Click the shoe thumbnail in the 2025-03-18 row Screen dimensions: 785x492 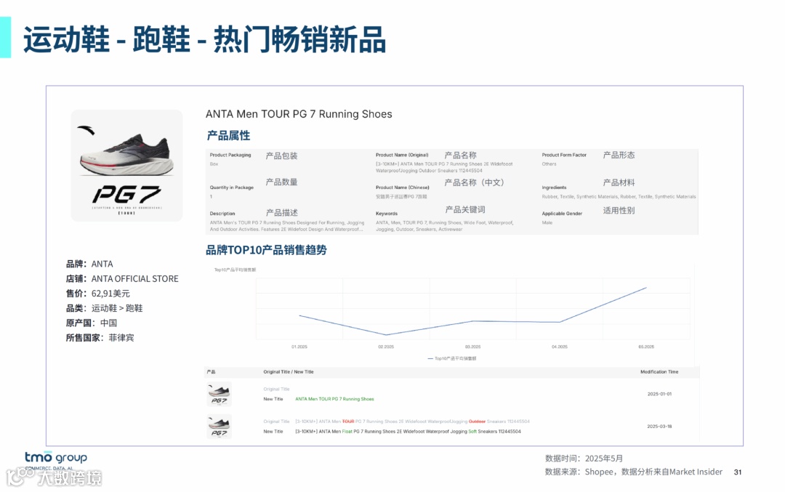tap(219, 427)
